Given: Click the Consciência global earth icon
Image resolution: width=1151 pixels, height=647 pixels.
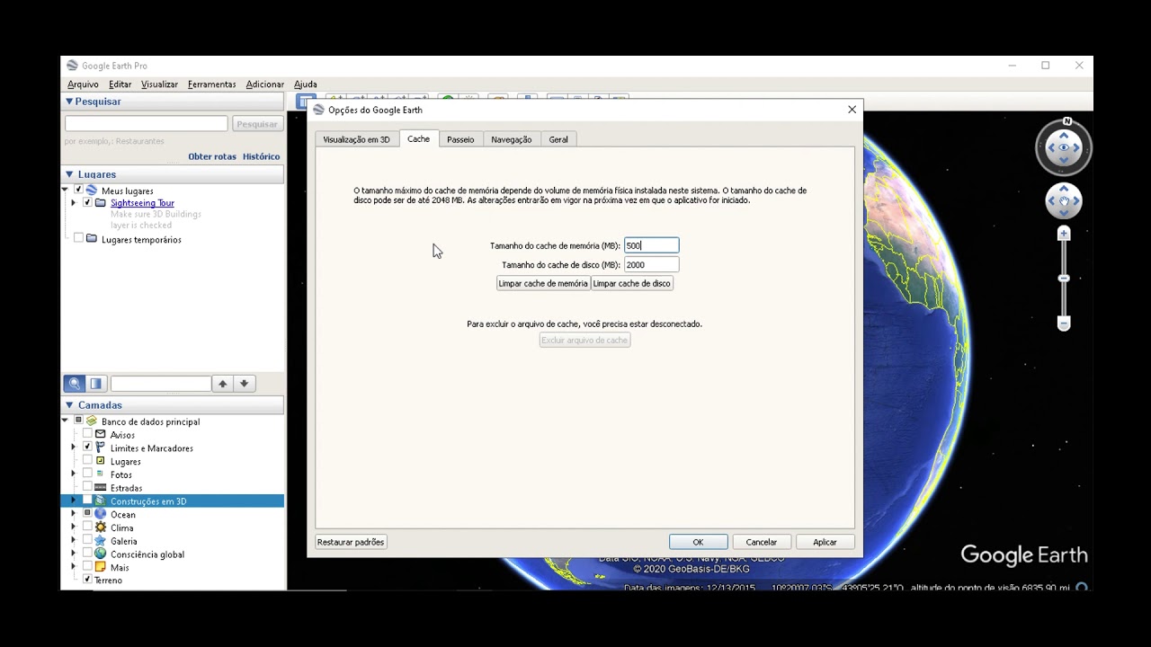Looking at the screenshot, I should tap(100, 554).
